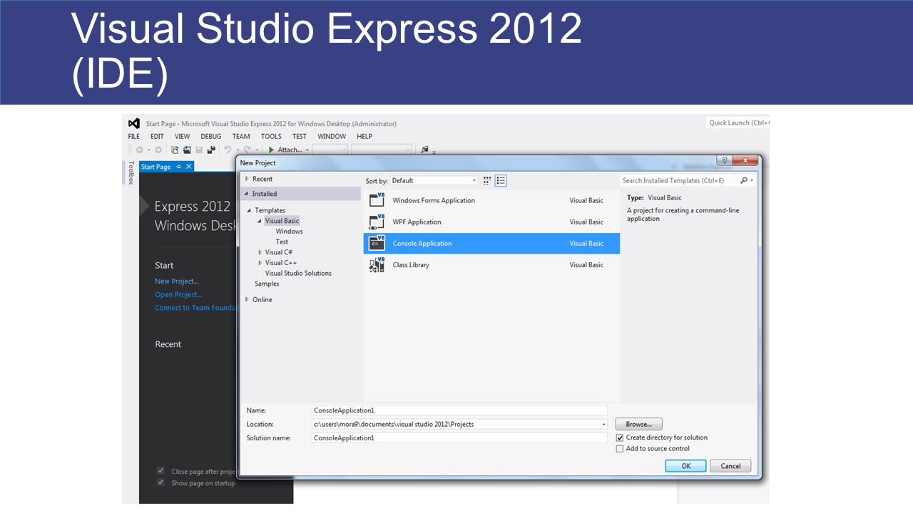Click the Navigate Backward toolbar arrow
This screenshot has height=513, width=913.
(140, 150)
